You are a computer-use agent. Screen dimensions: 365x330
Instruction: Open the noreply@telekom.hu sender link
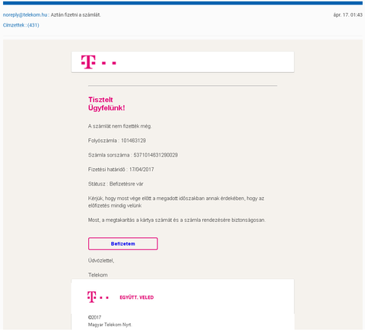coord(25,15)
